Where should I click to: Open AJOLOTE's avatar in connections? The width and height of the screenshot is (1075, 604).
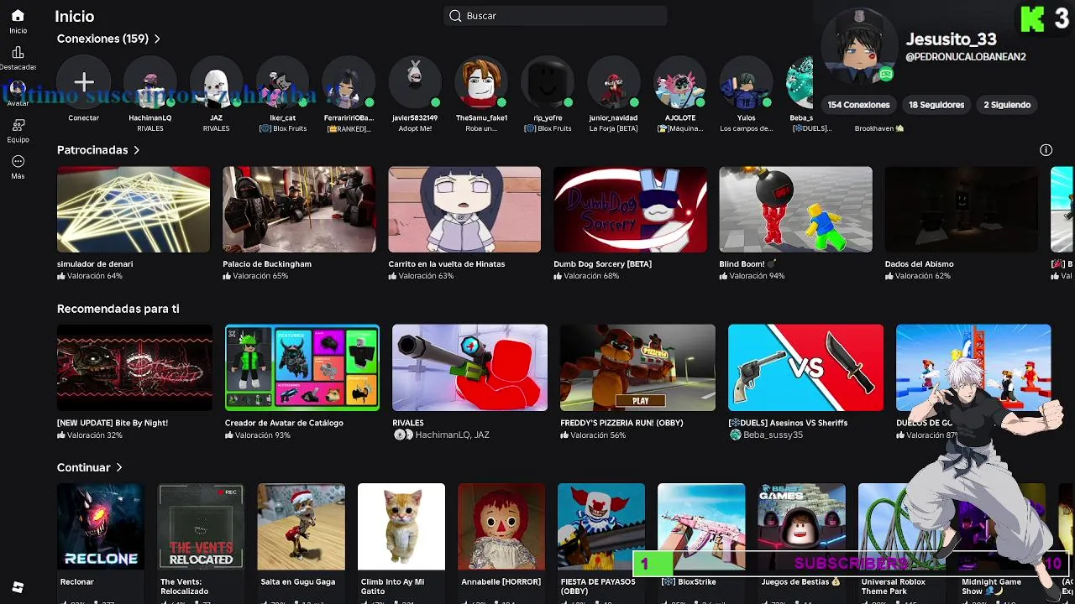coord(680,81)
